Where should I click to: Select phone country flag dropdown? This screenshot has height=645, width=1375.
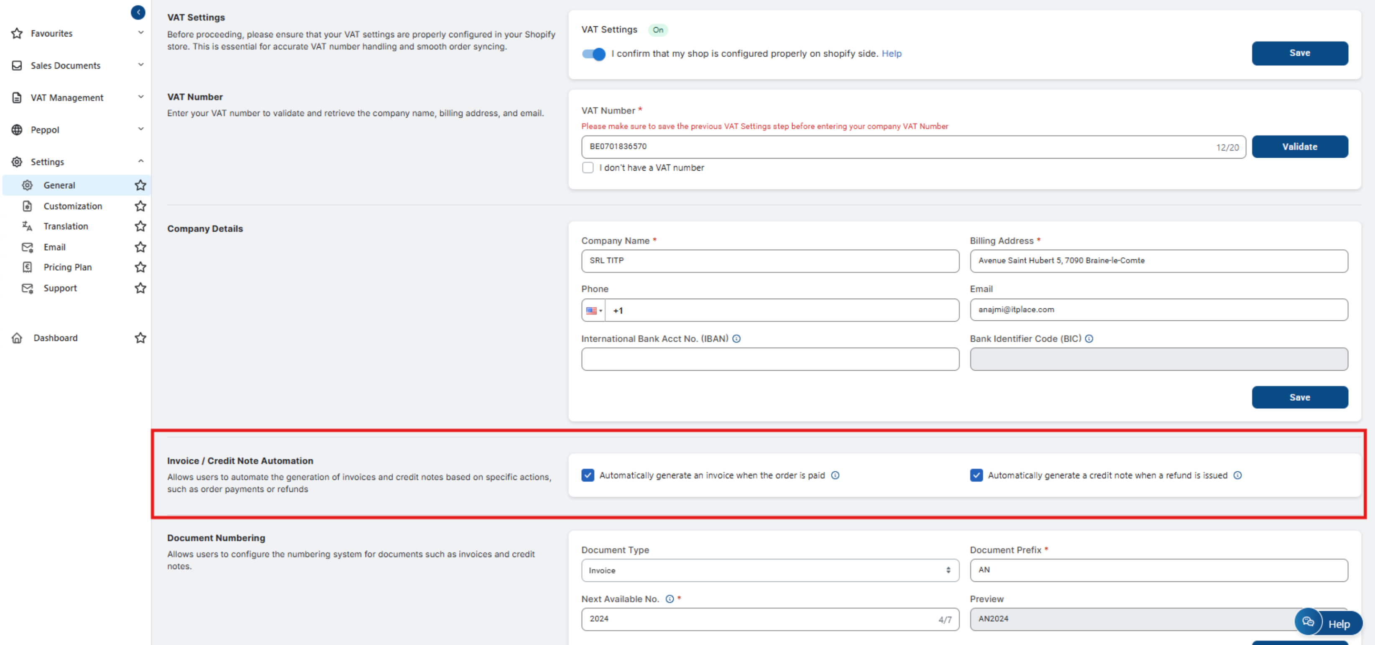[593, 311]
